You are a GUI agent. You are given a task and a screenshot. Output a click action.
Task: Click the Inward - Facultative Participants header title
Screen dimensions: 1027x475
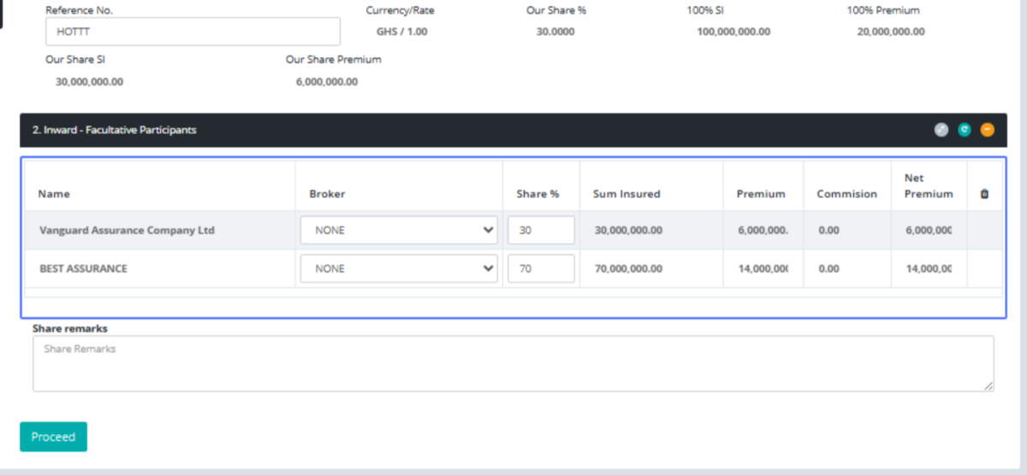pos(115,130)
